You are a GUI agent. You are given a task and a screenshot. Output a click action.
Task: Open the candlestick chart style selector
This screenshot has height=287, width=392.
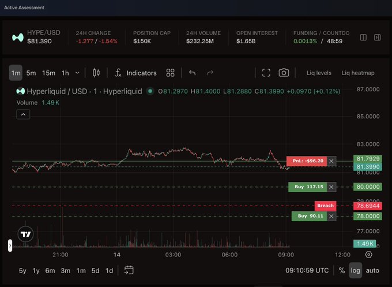point(96,73)
